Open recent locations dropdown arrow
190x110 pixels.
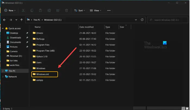(x=16, y=20)
